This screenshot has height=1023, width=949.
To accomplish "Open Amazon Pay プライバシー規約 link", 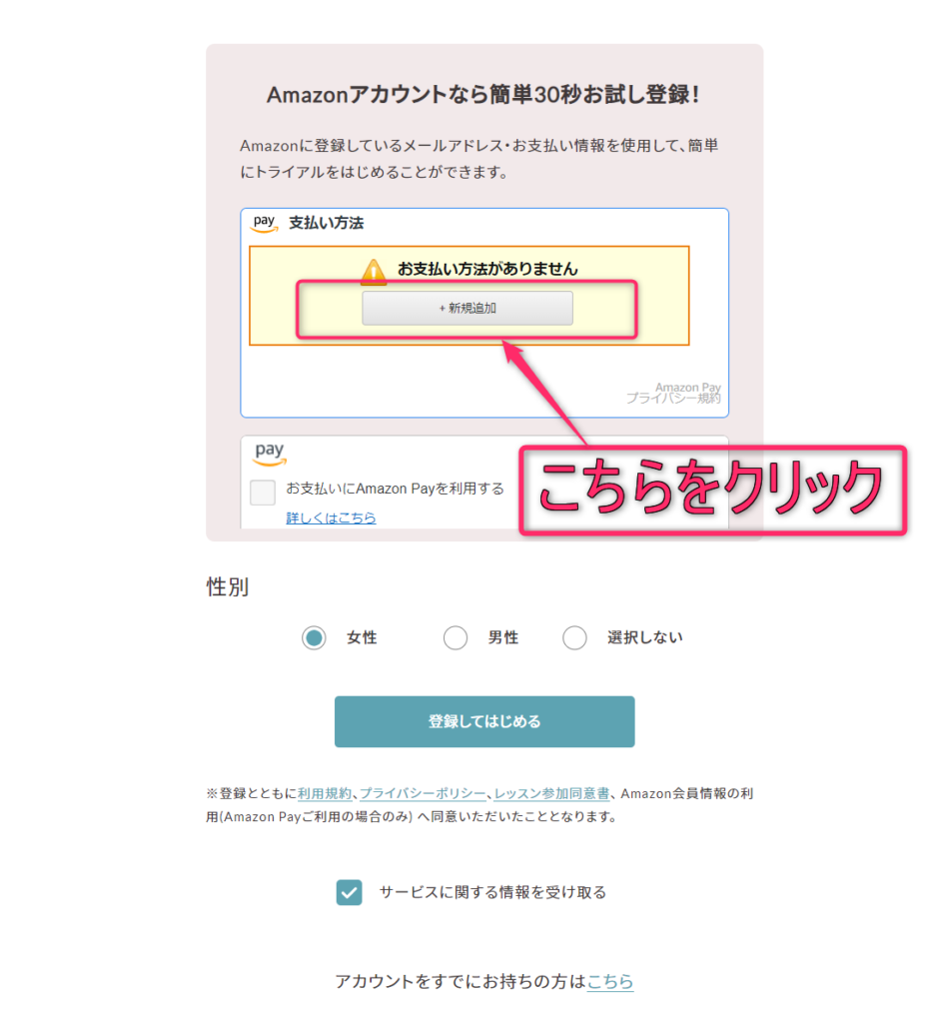I will 673,393.
